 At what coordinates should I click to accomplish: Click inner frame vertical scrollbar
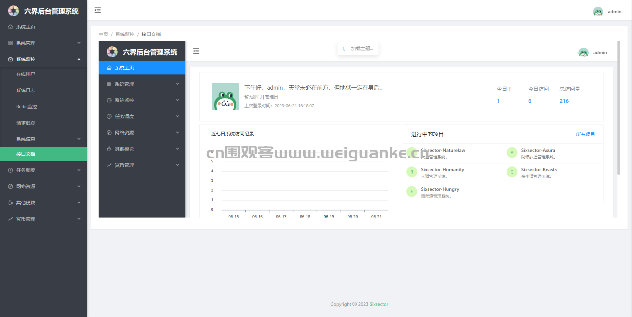tap(619, 108)
